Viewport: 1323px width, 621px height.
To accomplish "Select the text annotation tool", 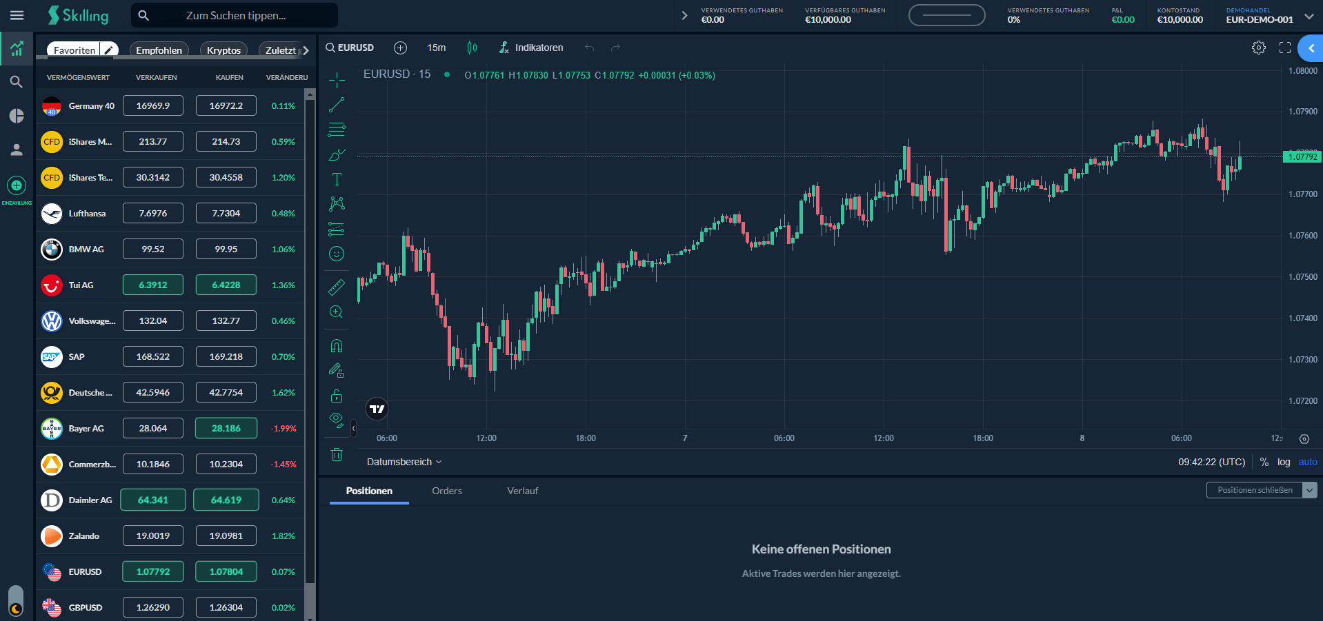I will (x=337, y=179).
